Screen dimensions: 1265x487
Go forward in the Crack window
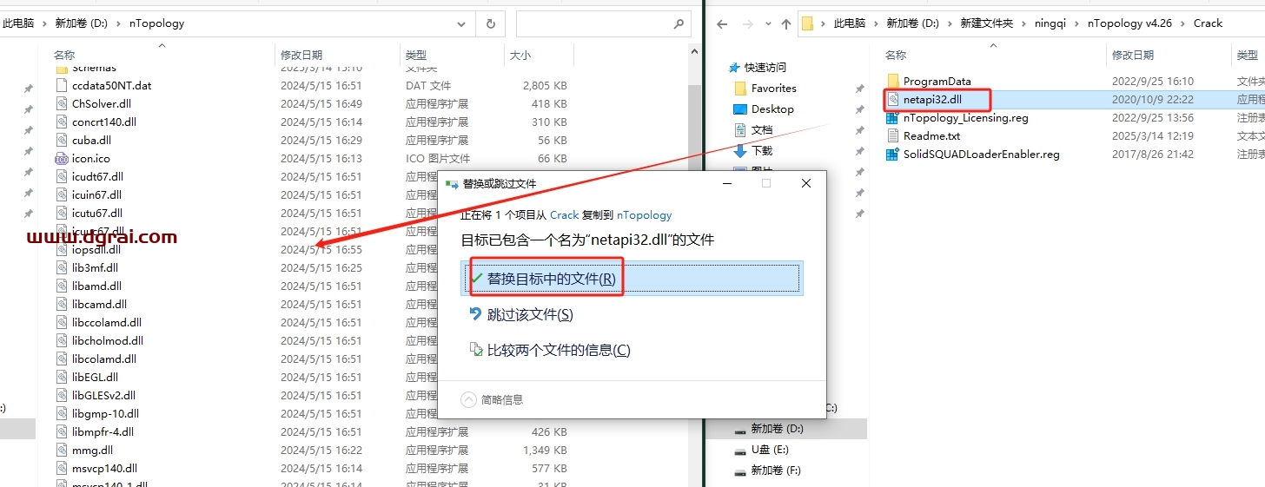746,23
